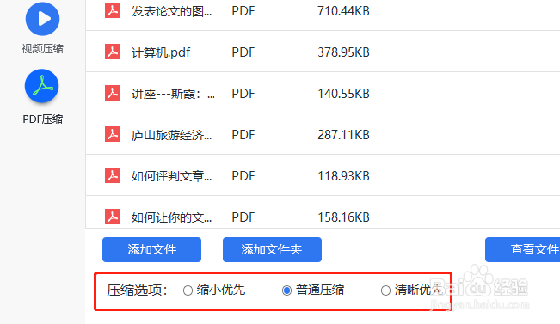Select file name 庐山旅游经济...
Viewport: 560px width, 324px height.
coord(172,135)
